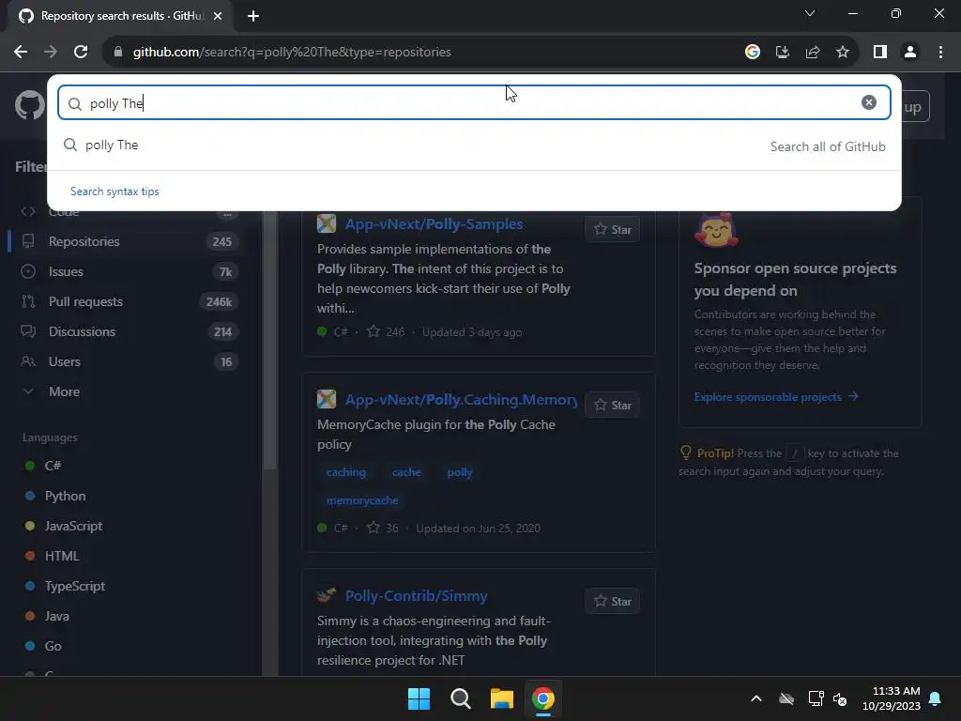This screenshot has height=721, width=961.
Task: Star the Polly-Samples repository
Action: point(612,229)
